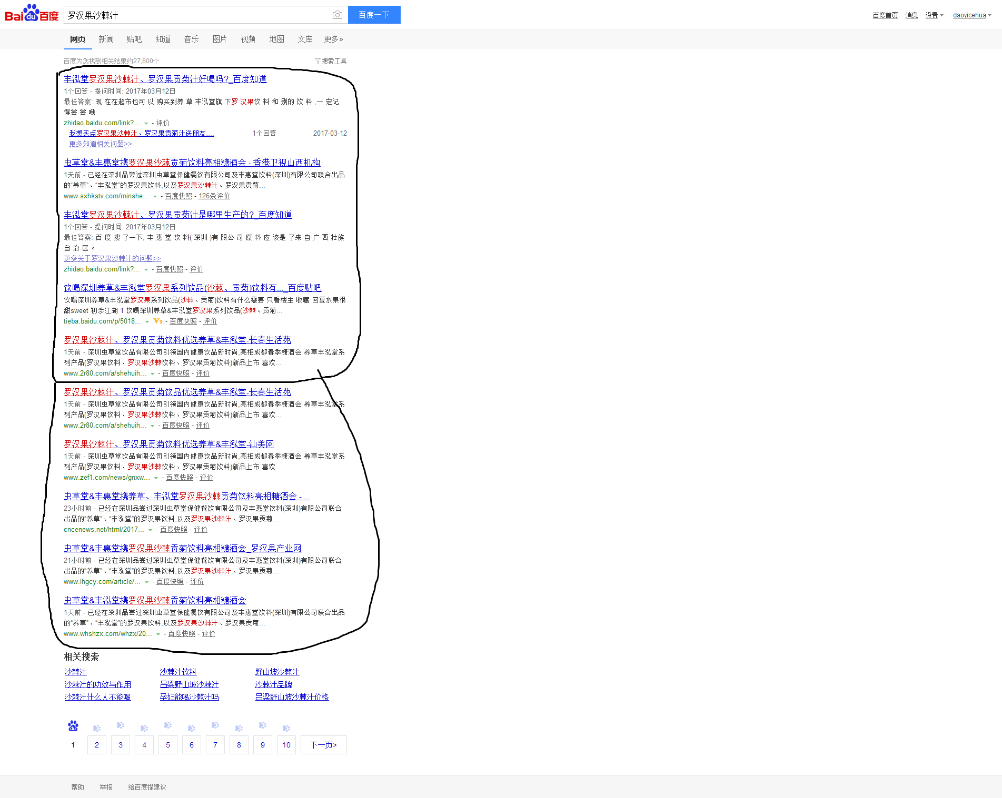Screen dimensions: 1002x798
Task: Click 126条评价 link
Action: pyautogui.click(x=214, y=196)
